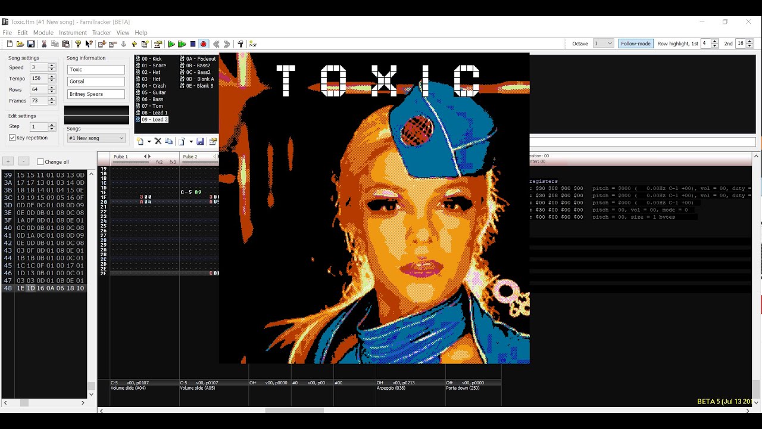Viewport: 762px width, 429px height.
Task: Remove the current frame
Action: [x=113, y=44]
